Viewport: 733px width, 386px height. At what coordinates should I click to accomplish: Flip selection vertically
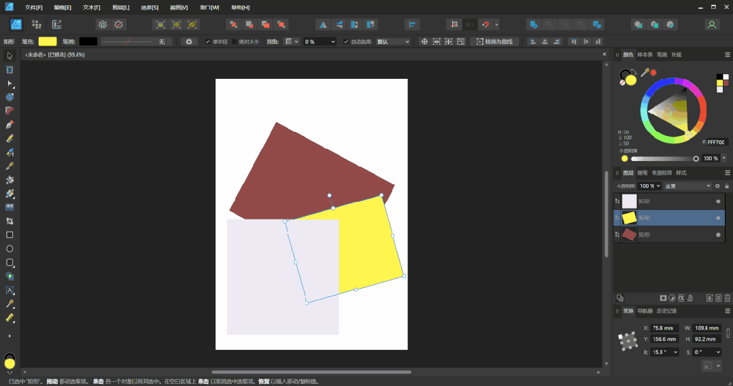(x=339, y=24)
